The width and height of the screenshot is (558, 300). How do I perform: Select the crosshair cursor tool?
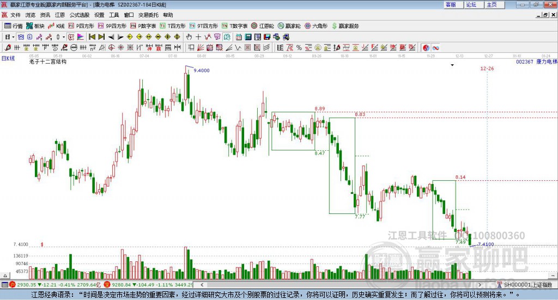pos(198,37)
